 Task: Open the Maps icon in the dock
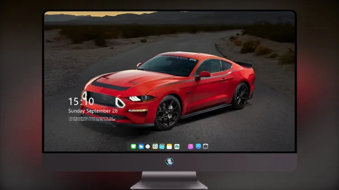155,146
